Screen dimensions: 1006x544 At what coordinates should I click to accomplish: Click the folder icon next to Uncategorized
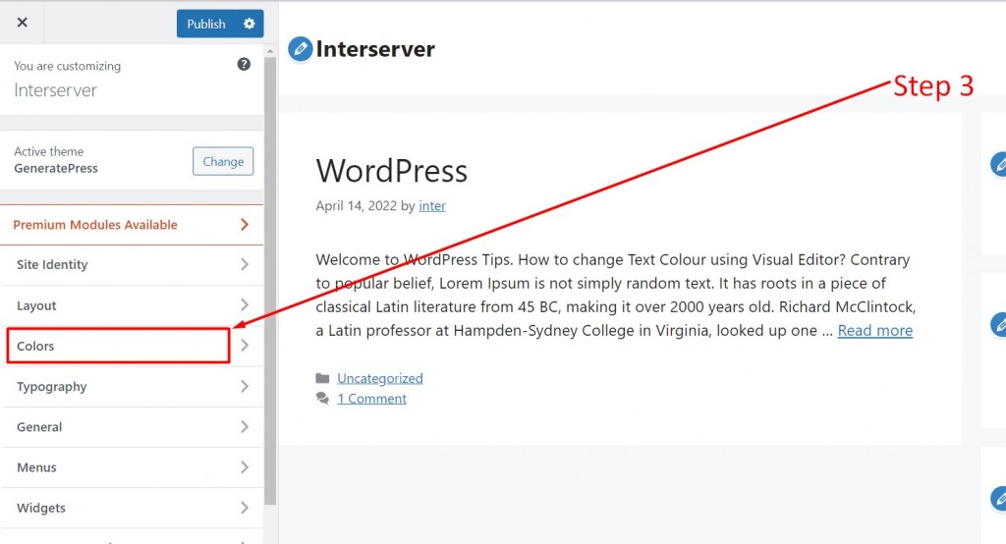point(322,378)
